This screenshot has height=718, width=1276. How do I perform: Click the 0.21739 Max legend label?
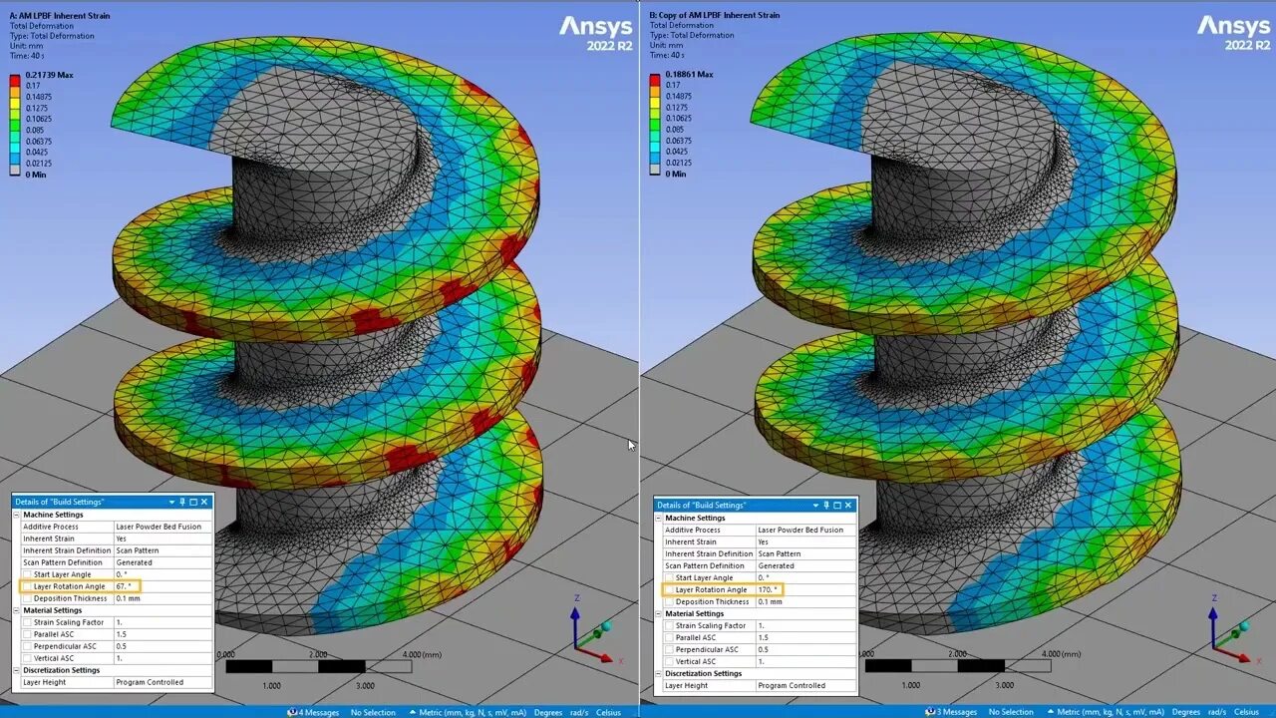click(49, 75)
